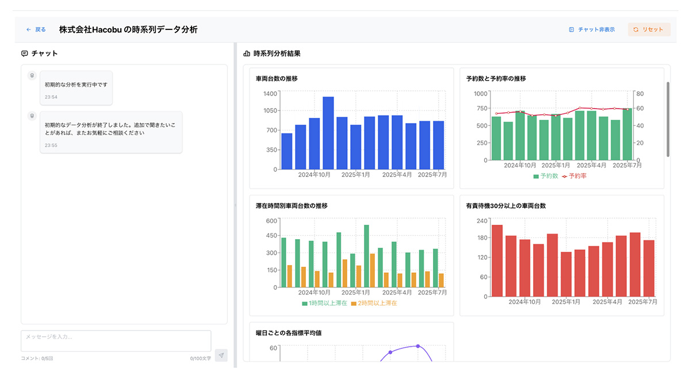
Task: Toggle 予約率 legend entry
Action: (x=574, y=176)
